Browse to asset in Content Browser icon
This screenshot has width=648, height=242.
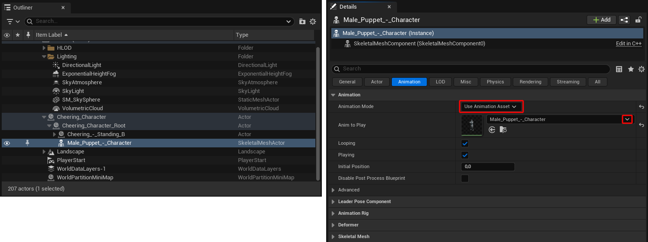coord(503,130)
